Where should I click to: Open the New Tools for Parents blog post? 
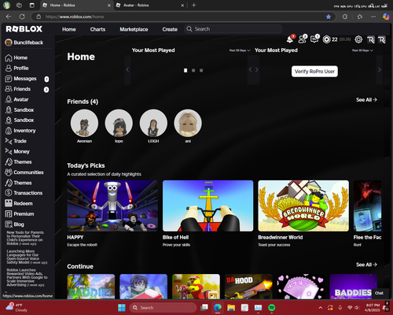(x=25, y=238)
